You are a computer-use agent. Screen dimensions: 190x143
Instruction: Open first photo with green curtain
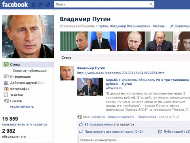tap(74, 41)
